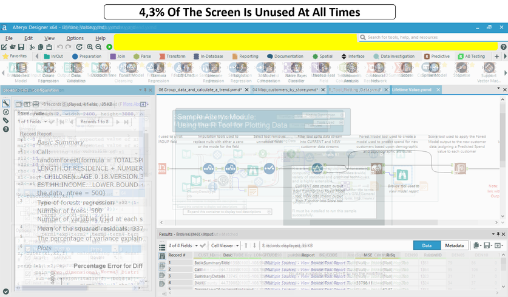Pick the Neural Network tool
Screen dimensions: 508x297
coord(378,72)
